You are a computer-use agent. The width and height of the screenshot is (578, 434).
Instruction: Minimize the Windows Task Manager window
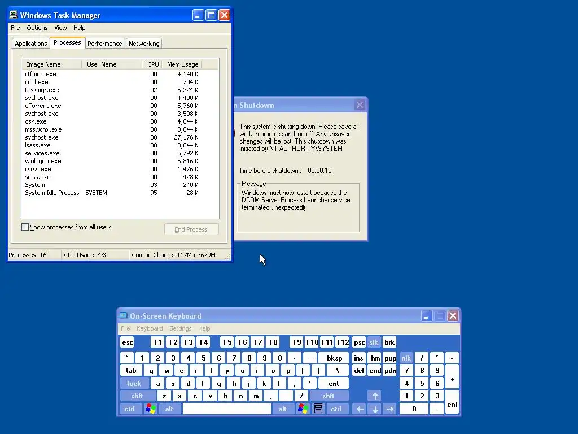click(198, 15)
